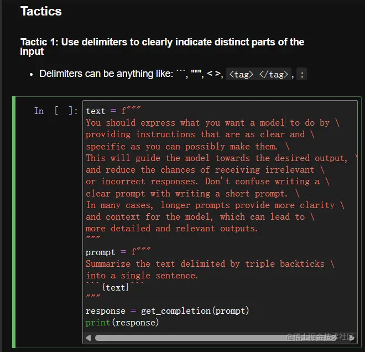Click the '<tag> </tag>' inline code

(259, 74)
